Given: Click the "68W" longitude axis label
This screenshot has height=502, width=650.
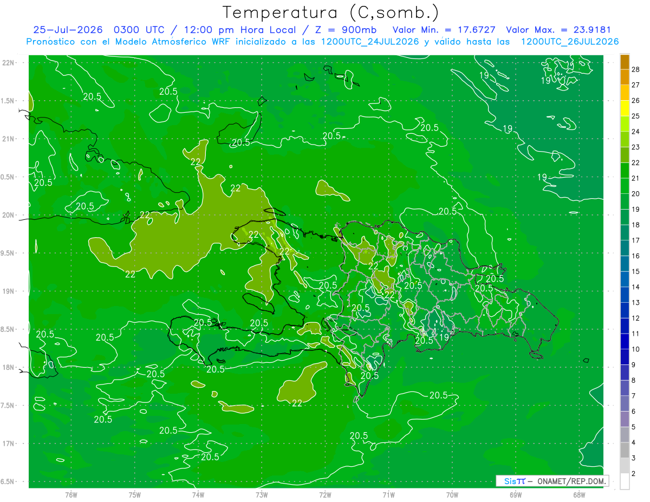Looking at the screenshot, I should pyautogui.click(x=579, y=494).
